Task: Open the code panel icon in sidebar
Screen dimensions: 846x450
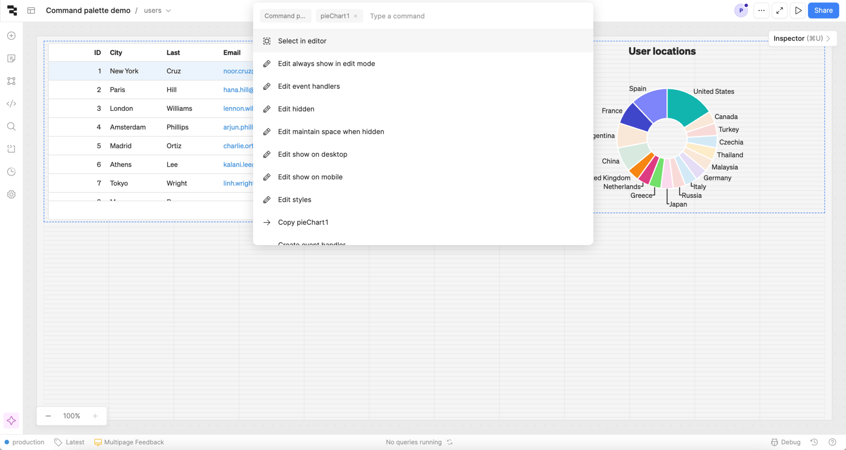Action: pos(12,104)
